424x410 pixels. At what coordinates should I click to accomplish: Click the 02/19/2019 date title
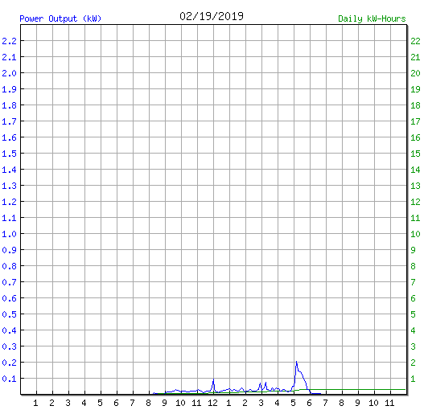212,16
